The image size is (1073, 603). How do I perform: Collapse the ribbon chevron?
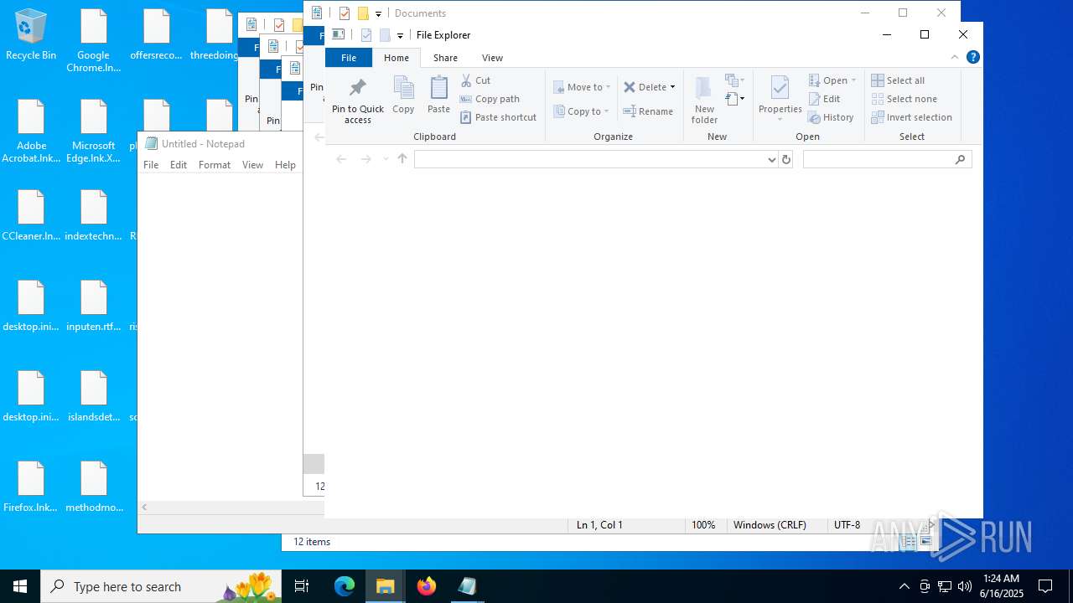pyautogui.click(x=954, y=57)
